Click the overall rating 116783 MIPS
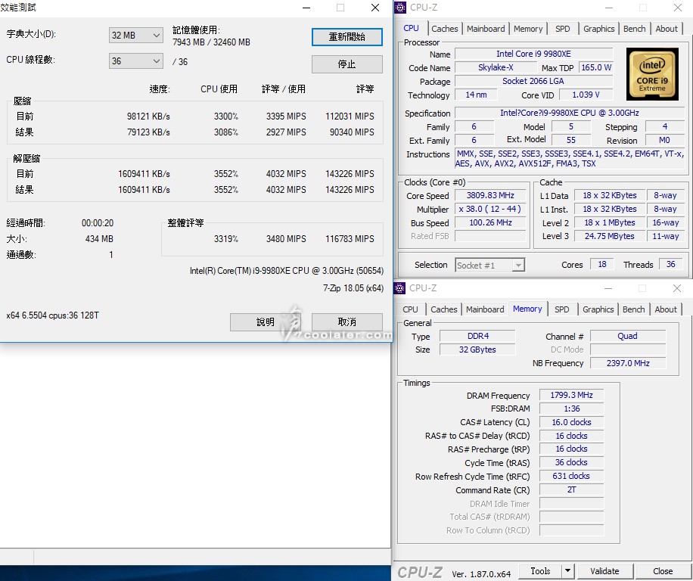 click(350, 239)
